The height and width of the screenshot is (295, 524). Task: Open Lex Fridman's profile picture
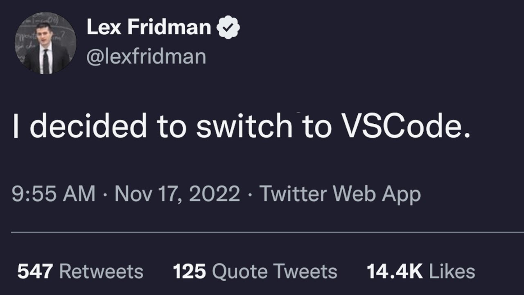pyautogui.click(x=45, y=43)
